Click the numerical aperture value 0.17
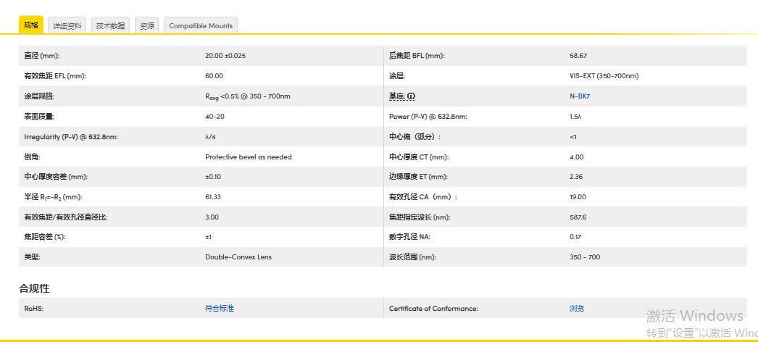 575,237
